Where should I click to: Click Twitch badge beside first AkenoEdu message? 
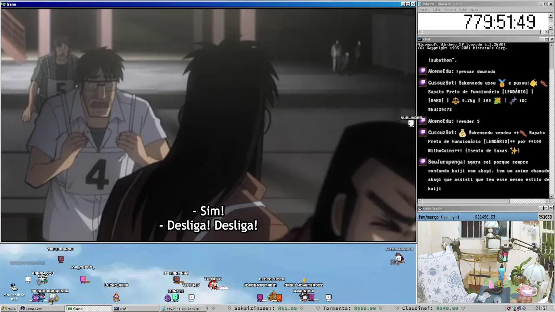coord(423,71)
